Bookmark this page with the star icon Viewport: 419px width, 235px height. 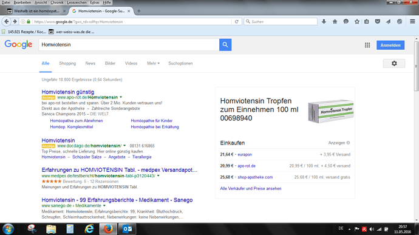356,21
